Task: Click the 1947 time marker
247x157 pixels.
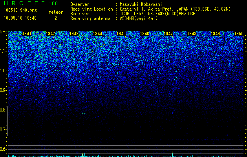Action: pyautogui.click(x=168, y=34)
